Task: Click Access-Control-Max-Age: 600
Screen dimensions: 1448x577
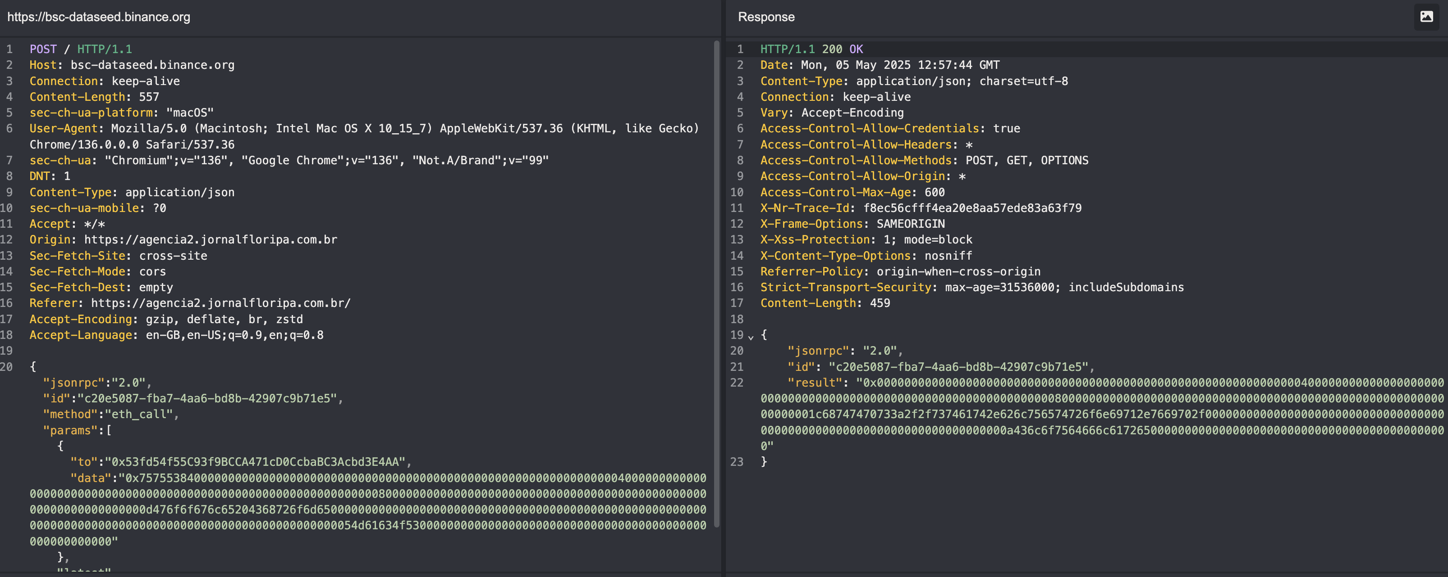Action: 853,192
